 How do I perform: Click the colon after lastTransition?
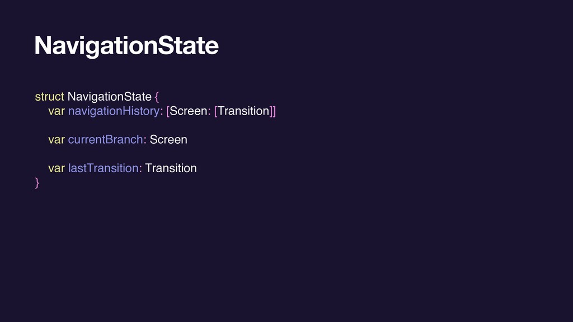point(140,169)
